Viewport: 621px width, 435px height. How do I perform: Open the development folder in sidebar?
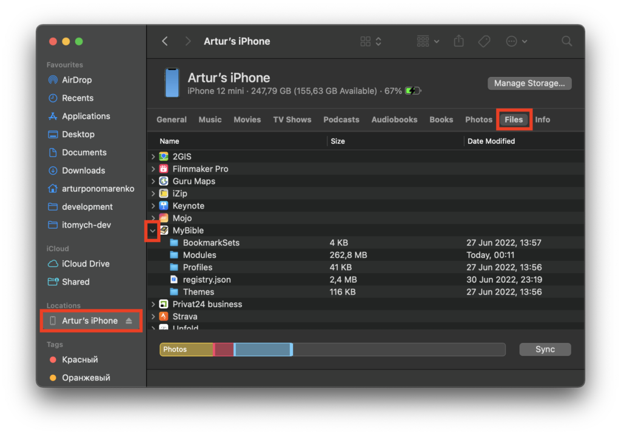pyautogui.click(x=87, y=207)
